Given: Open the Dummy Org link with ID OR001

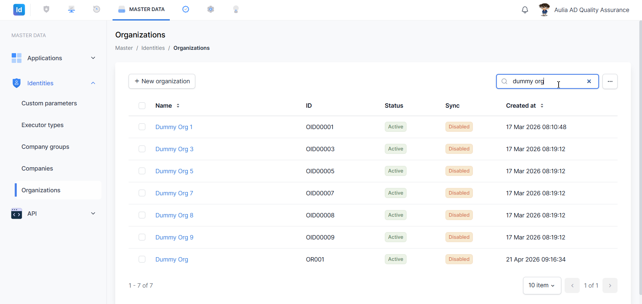Looking at the screenshot, I should pyautogui.click(x=171, y=260).
